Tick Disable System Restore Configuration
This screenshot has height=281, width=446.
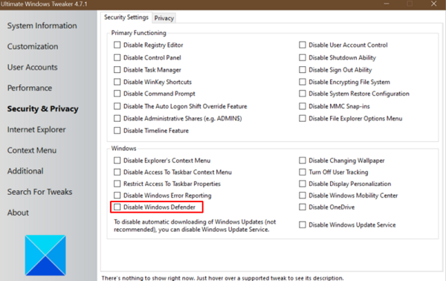(303, 94)
